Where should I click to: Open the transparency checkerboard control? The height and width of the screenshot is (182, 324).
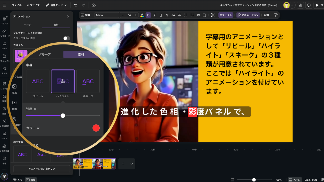coord(213,15)
